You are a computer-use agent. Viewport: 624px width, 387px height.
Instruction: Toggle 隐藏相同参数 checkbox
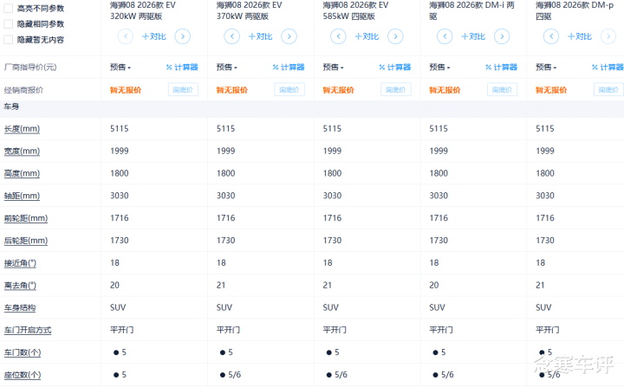tap(9, 24)
